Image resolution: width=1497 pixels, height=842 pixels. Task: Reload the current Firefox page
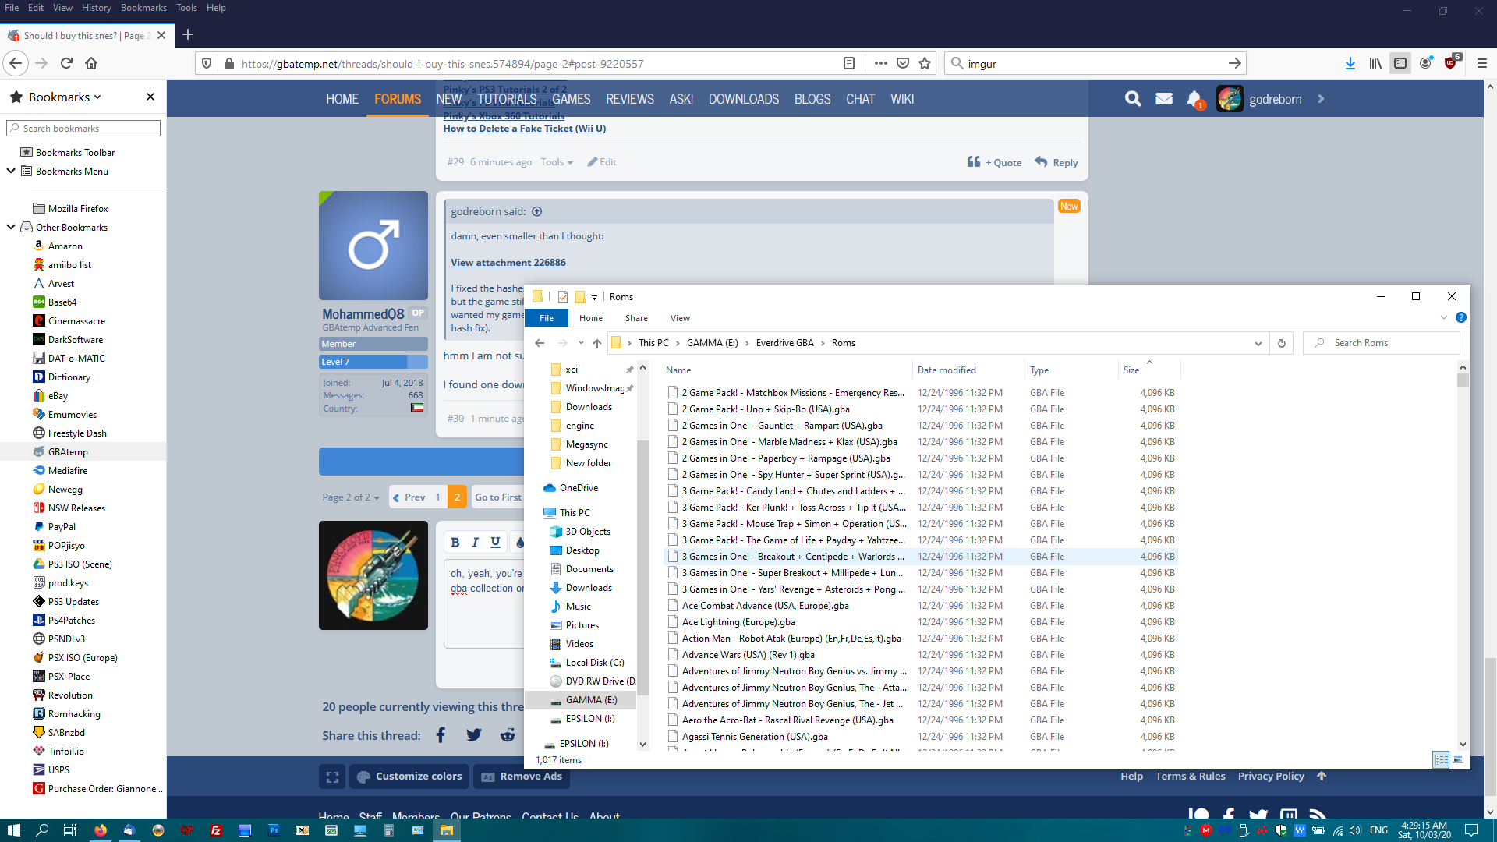tap(66, 64)
